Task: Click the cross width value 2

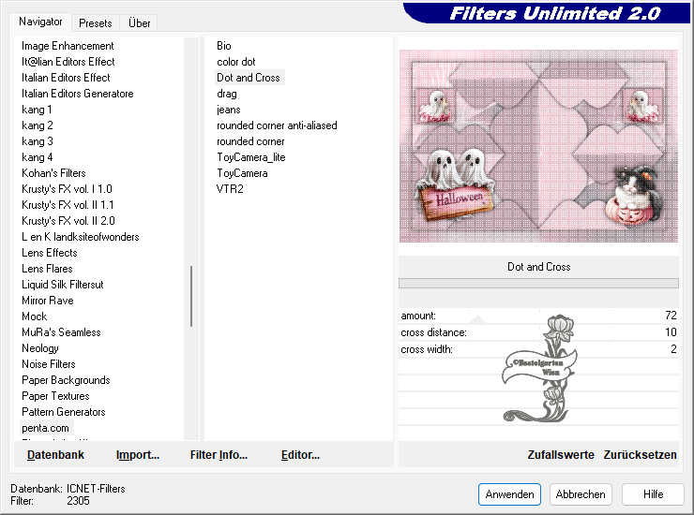Action: pyautogui.click(x=673, y=349)
